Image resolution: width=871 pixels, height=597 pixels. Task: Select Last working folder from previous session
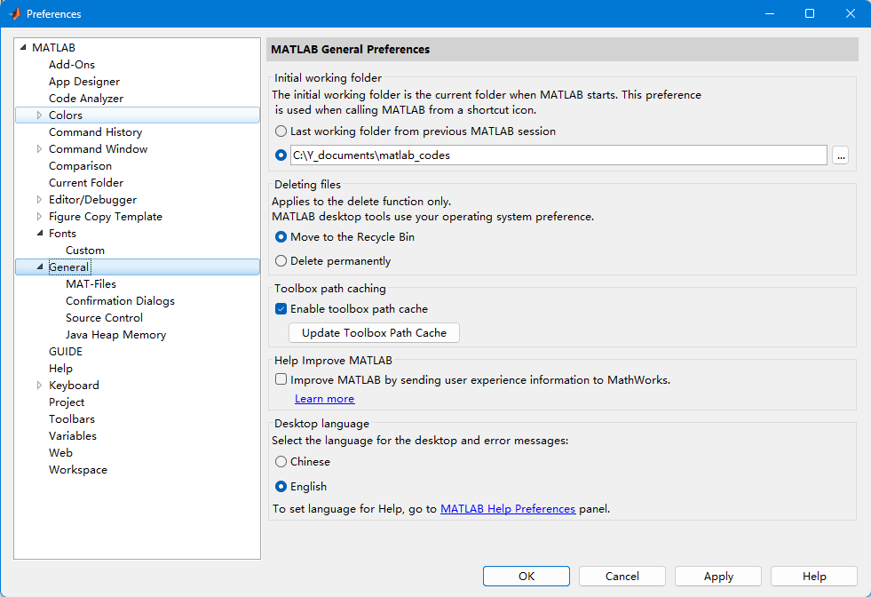(x=281, y=131)
